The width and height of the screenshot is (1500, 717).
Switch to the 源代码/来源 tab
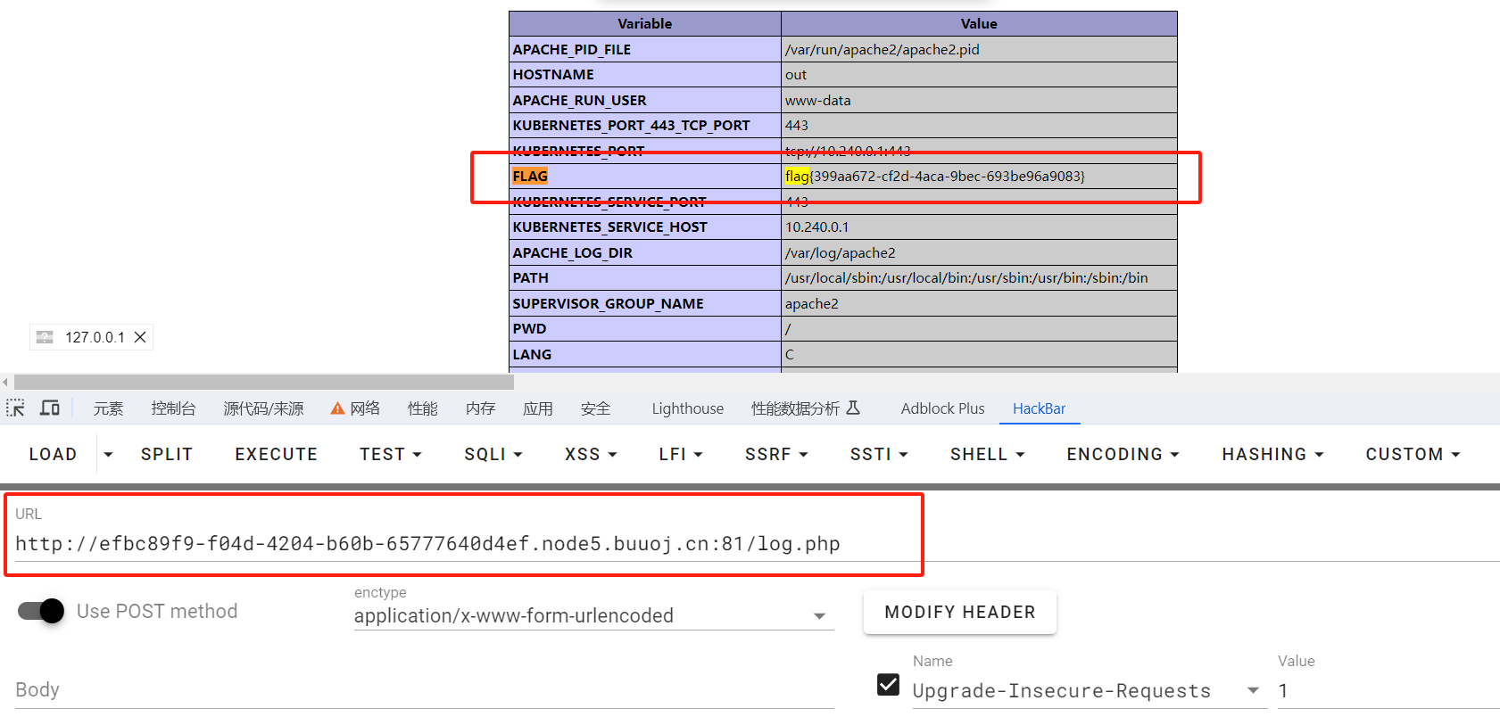[x=263, y=408]
